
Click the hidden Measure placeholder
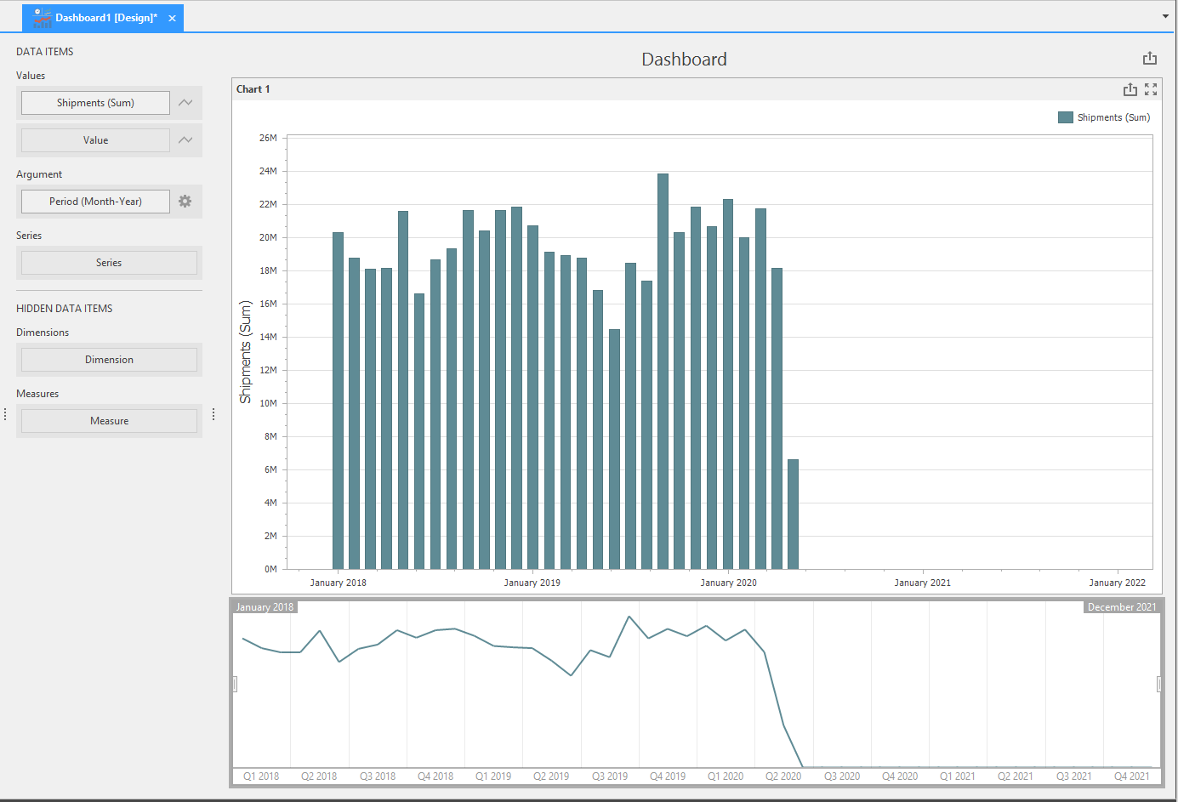point(109,421)
